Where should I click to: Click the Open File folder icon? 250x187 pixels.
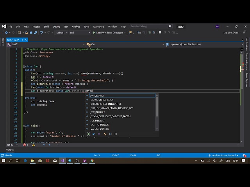(x=27, y=33)
